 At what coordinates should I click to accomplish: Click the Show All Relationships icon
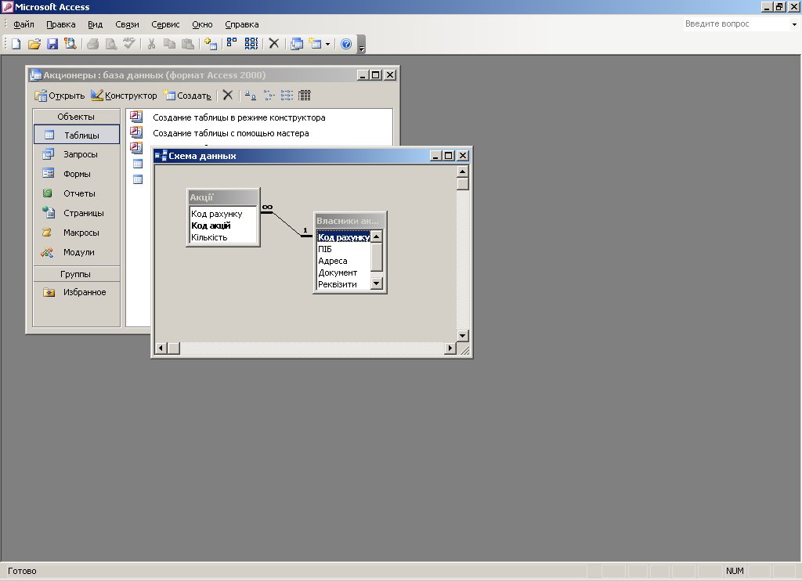click(251, 44)
